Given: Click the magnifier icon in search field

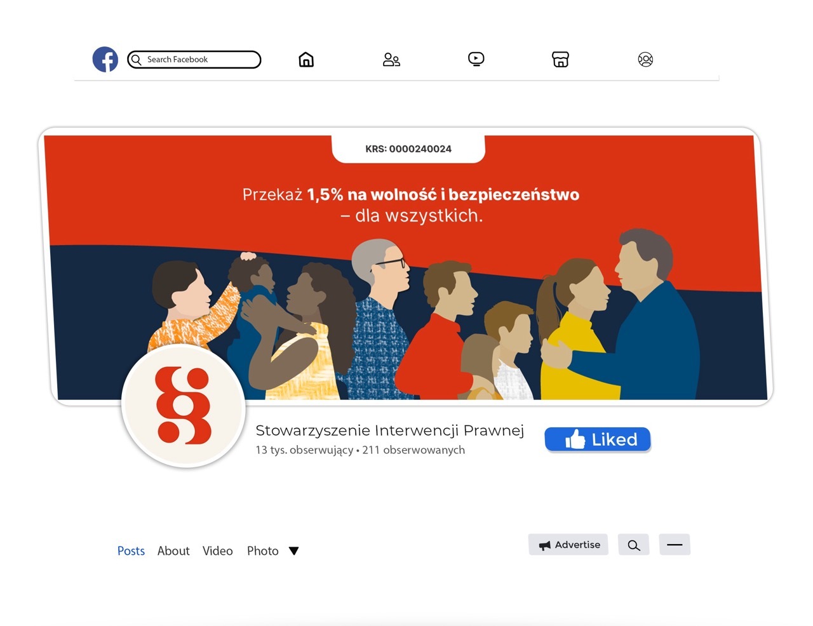Looking at the screenshot, I should tap(136, 60).
